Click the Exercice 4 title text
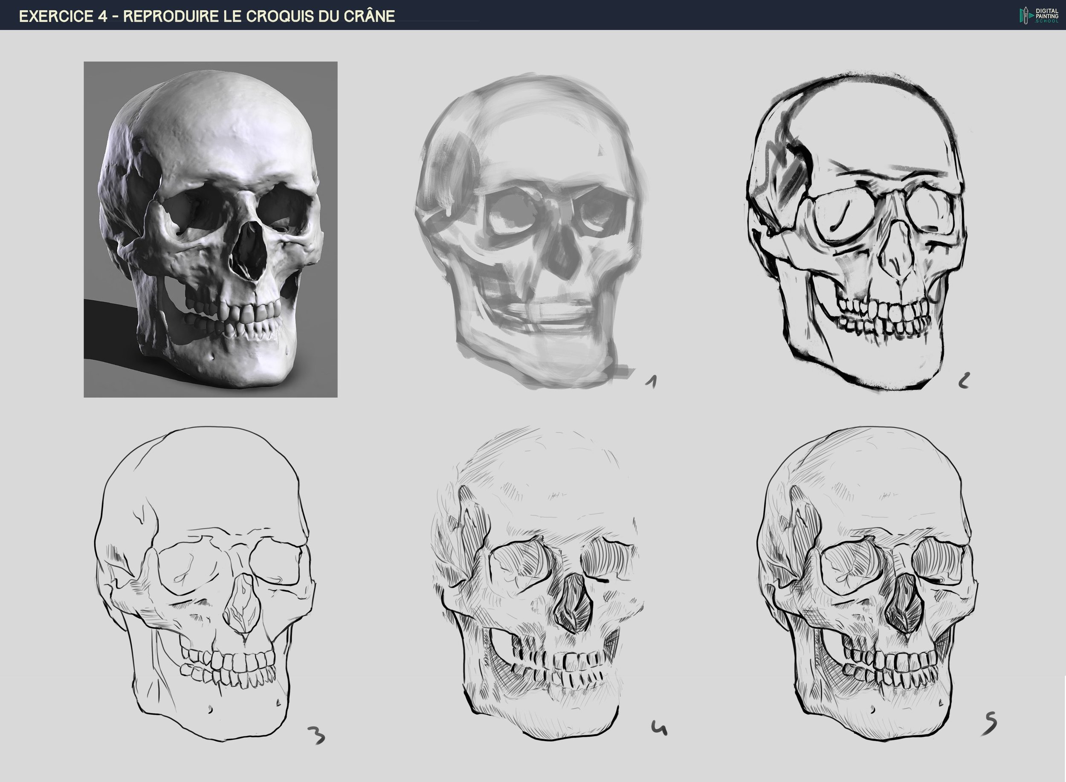Screen dimensions: 1066x782 207,16
